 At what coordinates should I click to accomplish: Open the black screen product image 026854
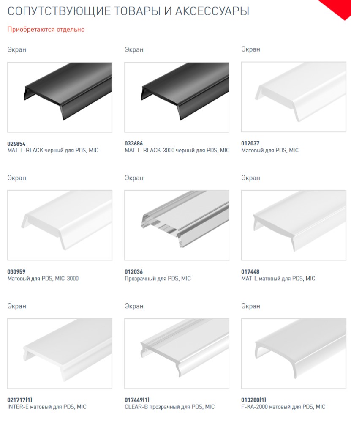[60, 97]
